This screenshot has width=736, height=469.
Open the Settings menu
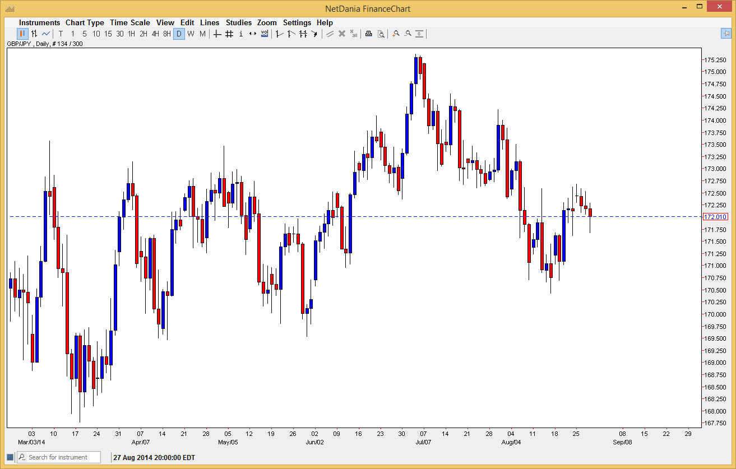click(x=297, y=22)
